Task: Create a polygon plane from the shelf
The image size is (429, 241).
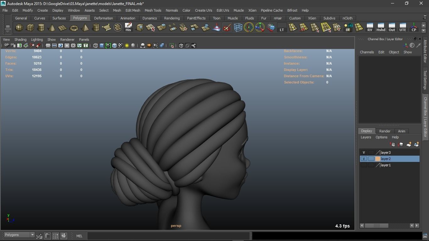Action: [x=63, y=28]
